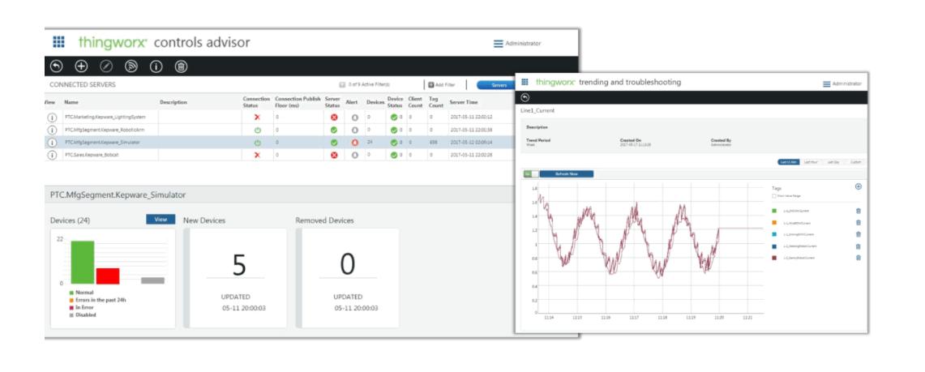
Task: Check the Show Value Range checkbox
Action: click(774, 196)
